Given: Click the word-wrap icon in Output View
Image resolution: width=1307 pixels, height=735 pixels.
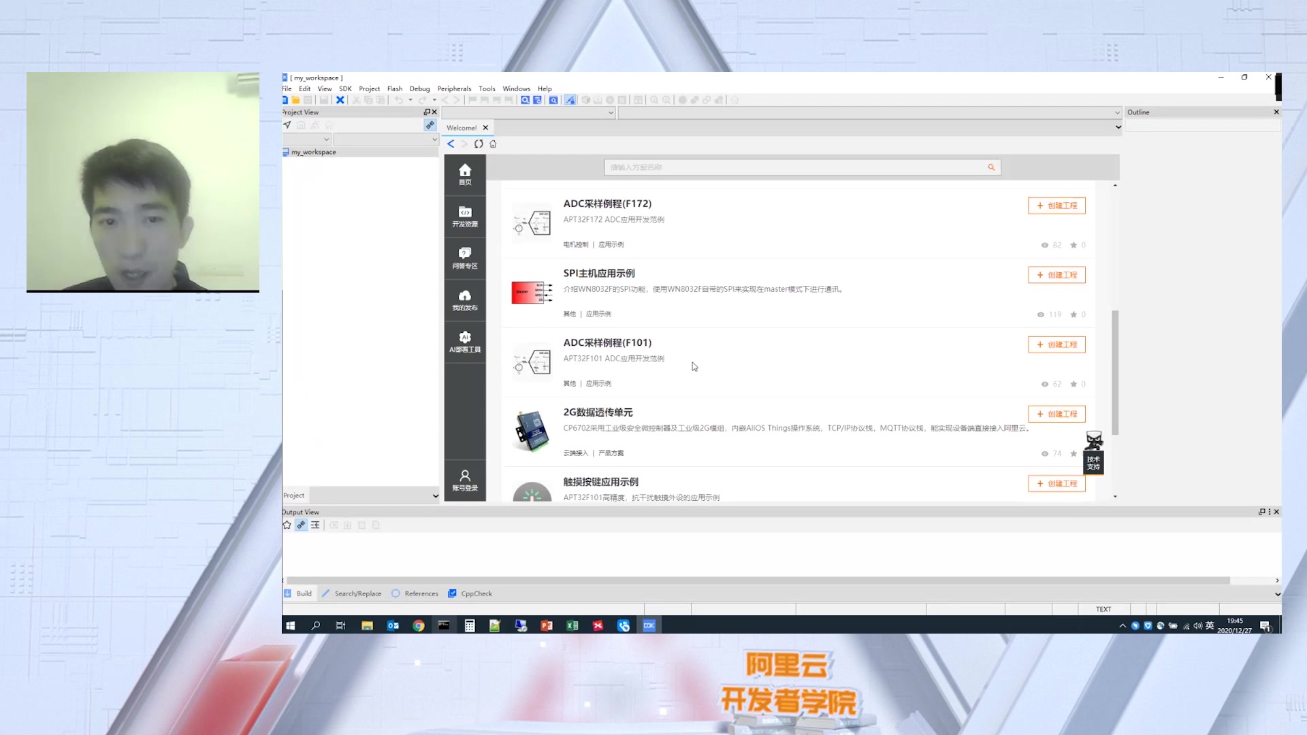Looking at the screenshot, I should (315, 525).
